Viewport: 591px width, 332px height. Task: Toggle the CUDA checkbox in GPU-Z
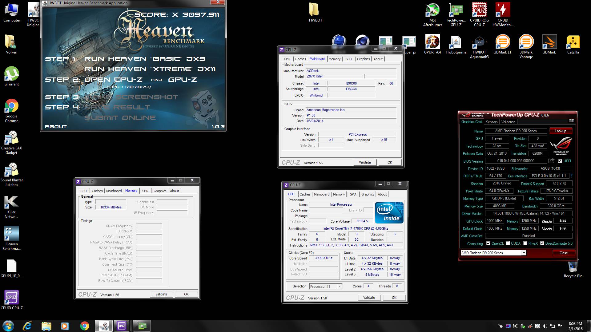[x=508, y=243]
